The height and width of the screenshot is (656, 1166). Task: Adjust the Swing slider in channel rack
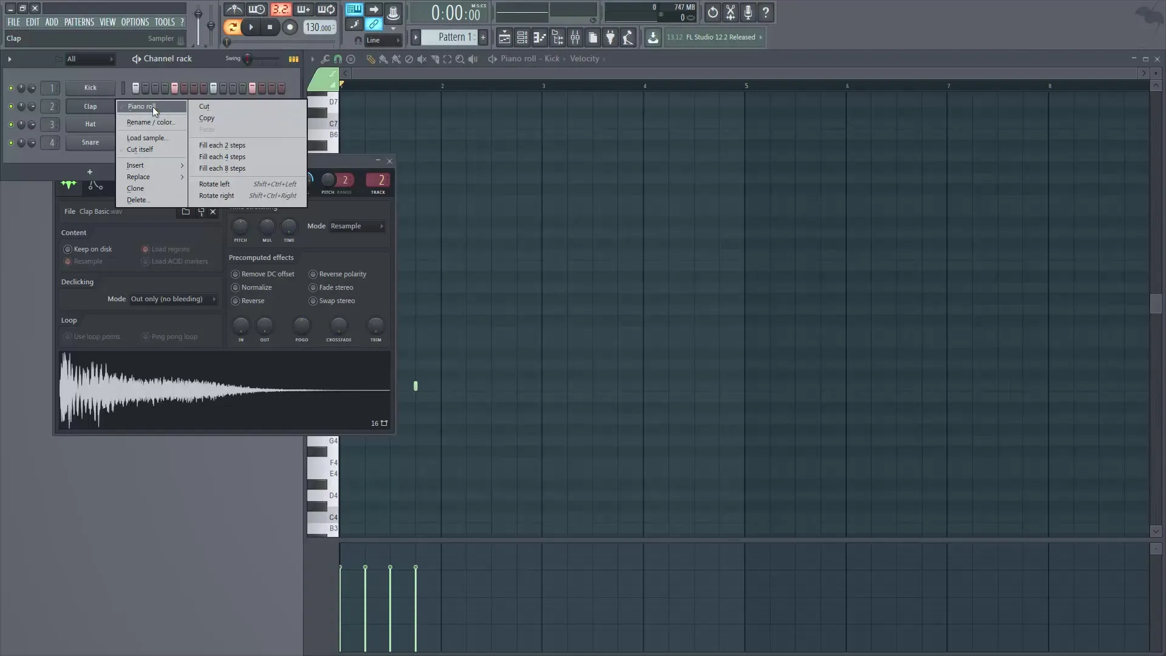tap(248, 59)
